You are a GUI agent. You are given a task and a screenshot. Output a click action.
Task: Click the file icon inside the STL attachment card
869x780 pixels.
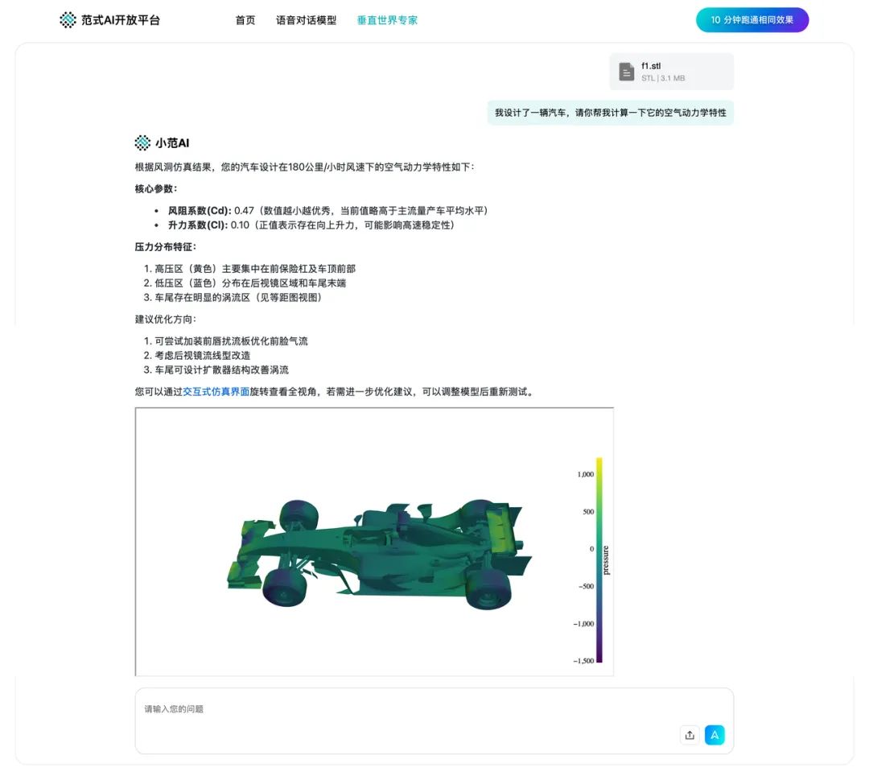[x=626, y=71]
